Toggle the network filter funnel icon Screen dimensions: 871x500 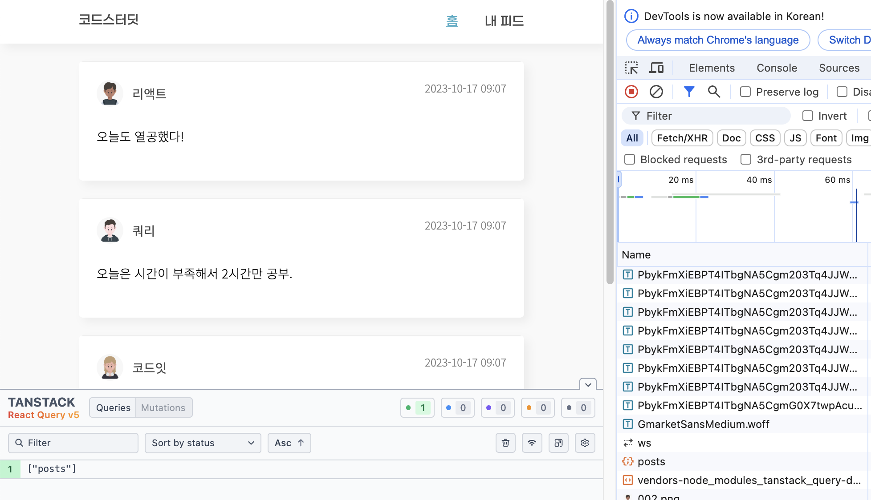tap(689, 92)
